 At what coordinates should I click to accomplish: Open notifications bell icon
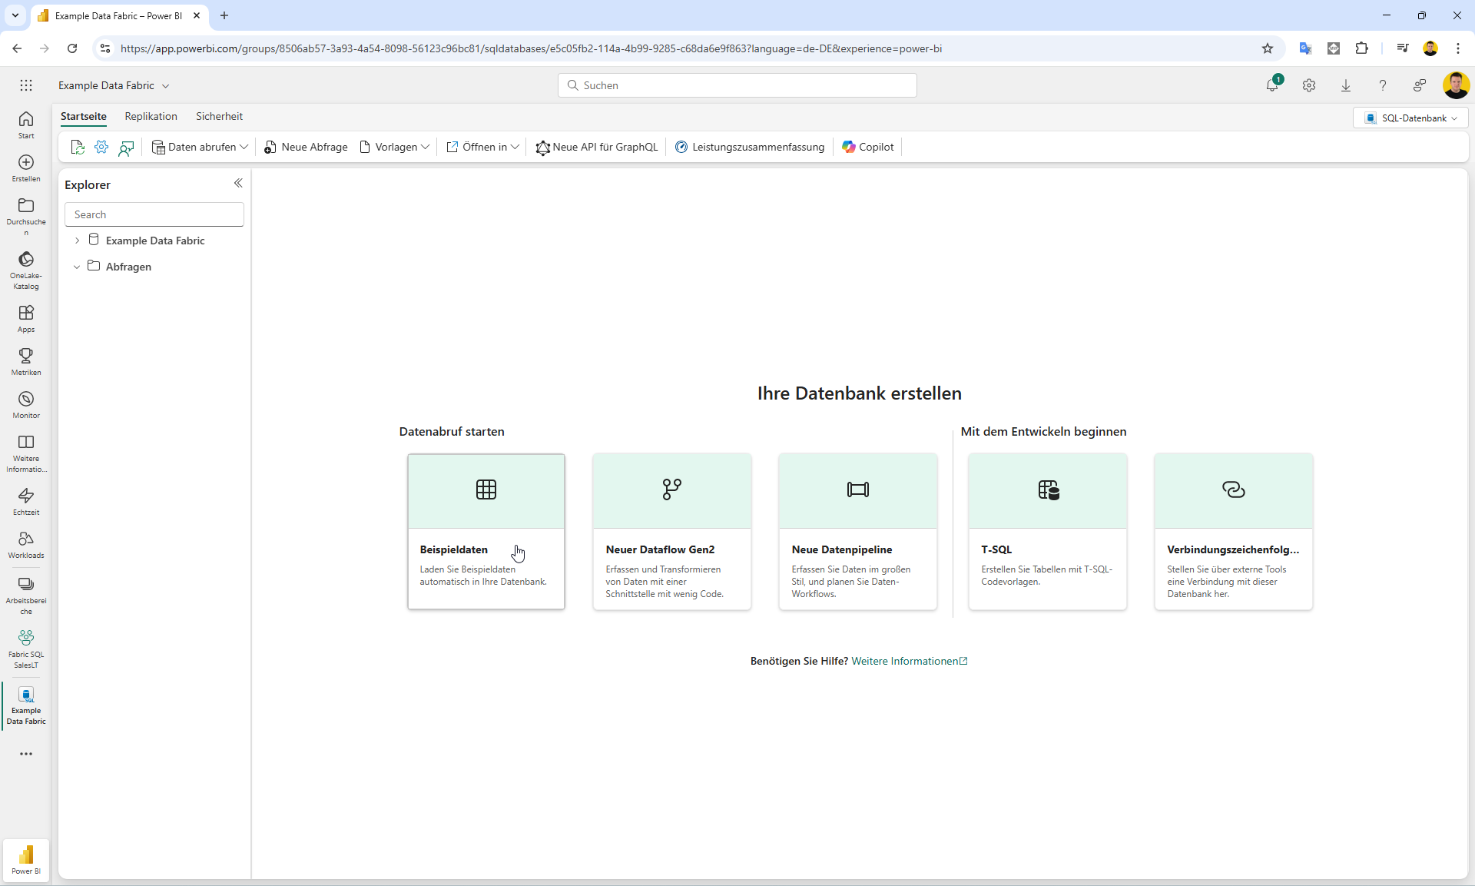click(1272, 85)
